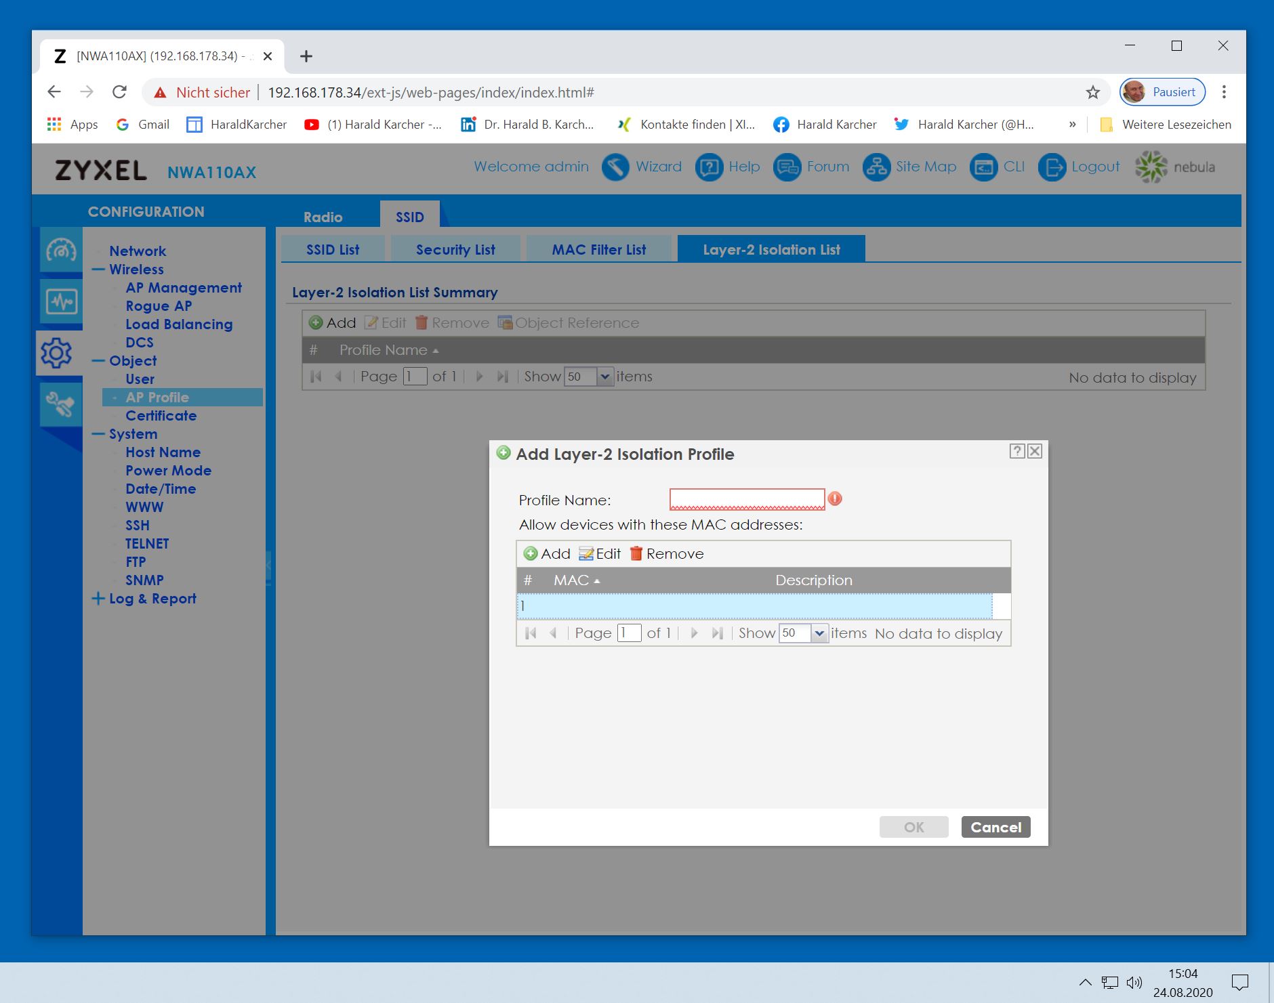Open the Windows notification center icon

tap(1239, 982)
